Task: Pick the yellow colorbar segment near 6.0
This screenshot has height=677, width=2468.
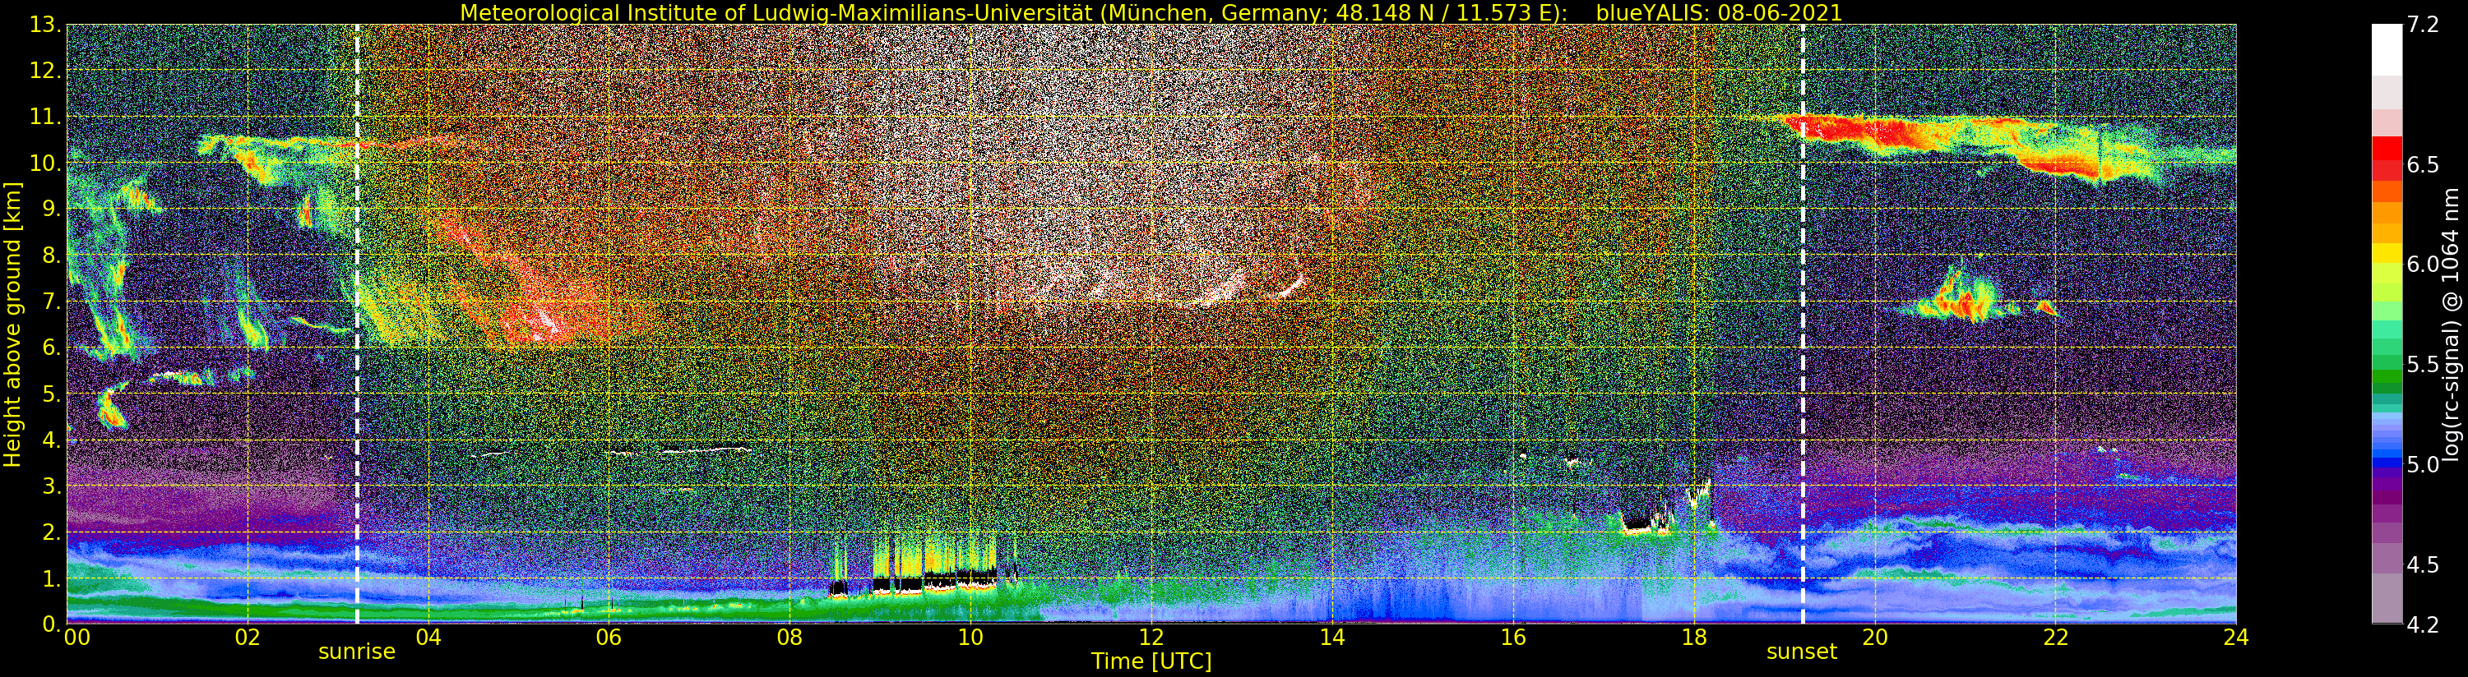Action: click(2387, 254)
